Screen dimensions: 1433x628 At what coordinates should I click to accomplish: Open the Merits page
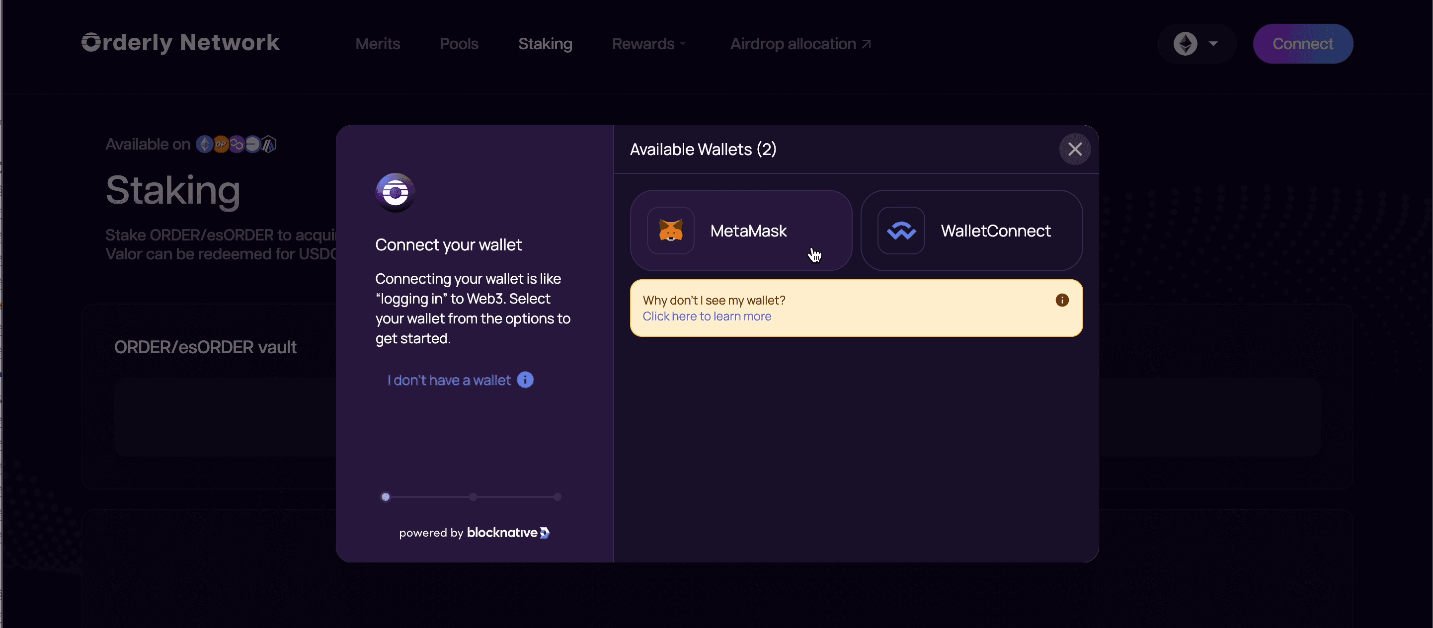(378, 44)
